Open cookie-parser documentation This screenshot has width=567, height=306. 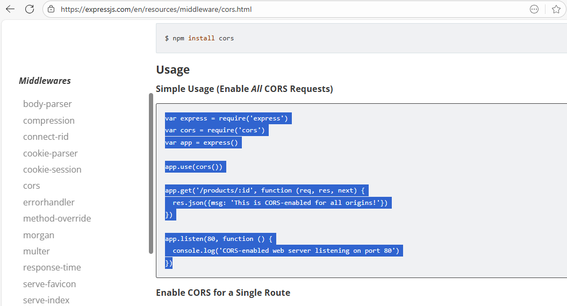pos(51,153)
